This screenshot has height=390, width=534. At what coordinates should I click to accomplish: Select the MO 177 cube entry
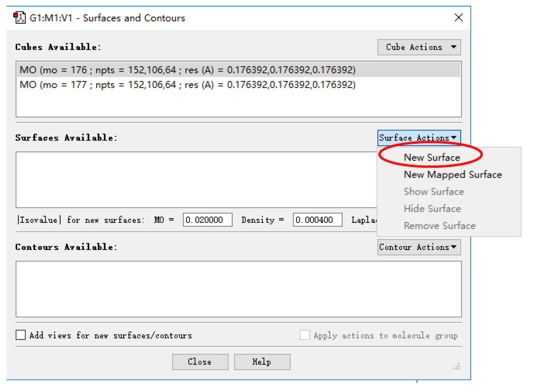[x=188, y=85]
